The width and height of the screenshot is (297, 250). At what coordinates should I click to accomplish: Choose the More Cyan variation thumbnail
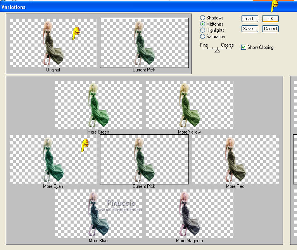pyautogui.click(x=53, y=159)
